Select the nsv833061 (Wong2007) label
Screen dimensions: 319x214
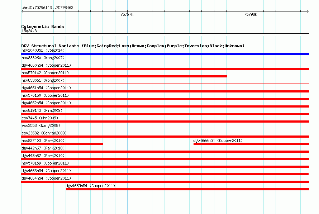pyautogui.click(x=43, y=80)
